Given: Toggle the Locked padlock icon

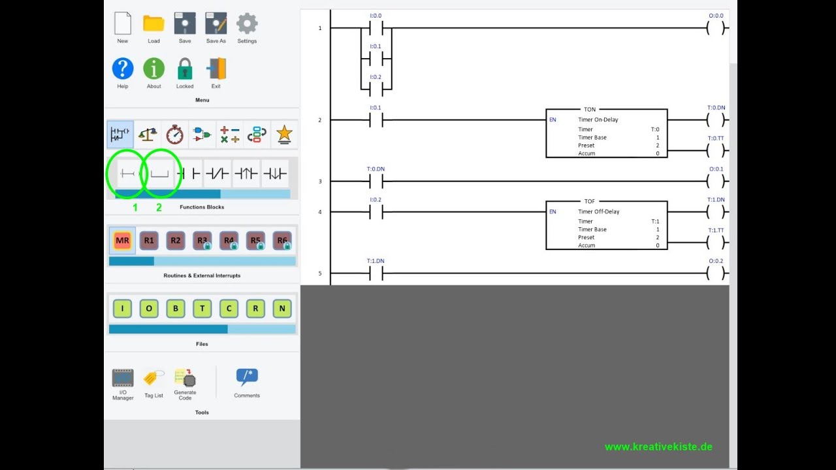Looking at the screenshot, I should pos(185,69).
